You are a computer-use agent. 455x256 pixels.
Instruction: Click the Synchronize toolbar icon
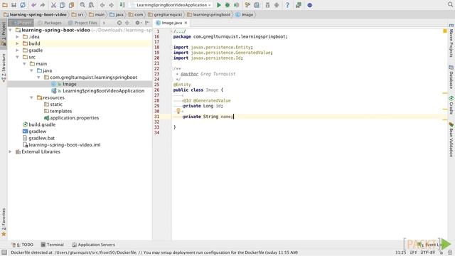(23, 5)
